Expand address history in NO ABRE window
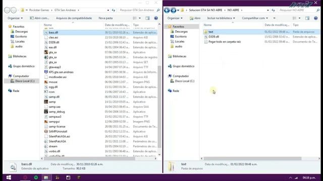The height and width of the screenshot is (181, 323). coord(268,10)
